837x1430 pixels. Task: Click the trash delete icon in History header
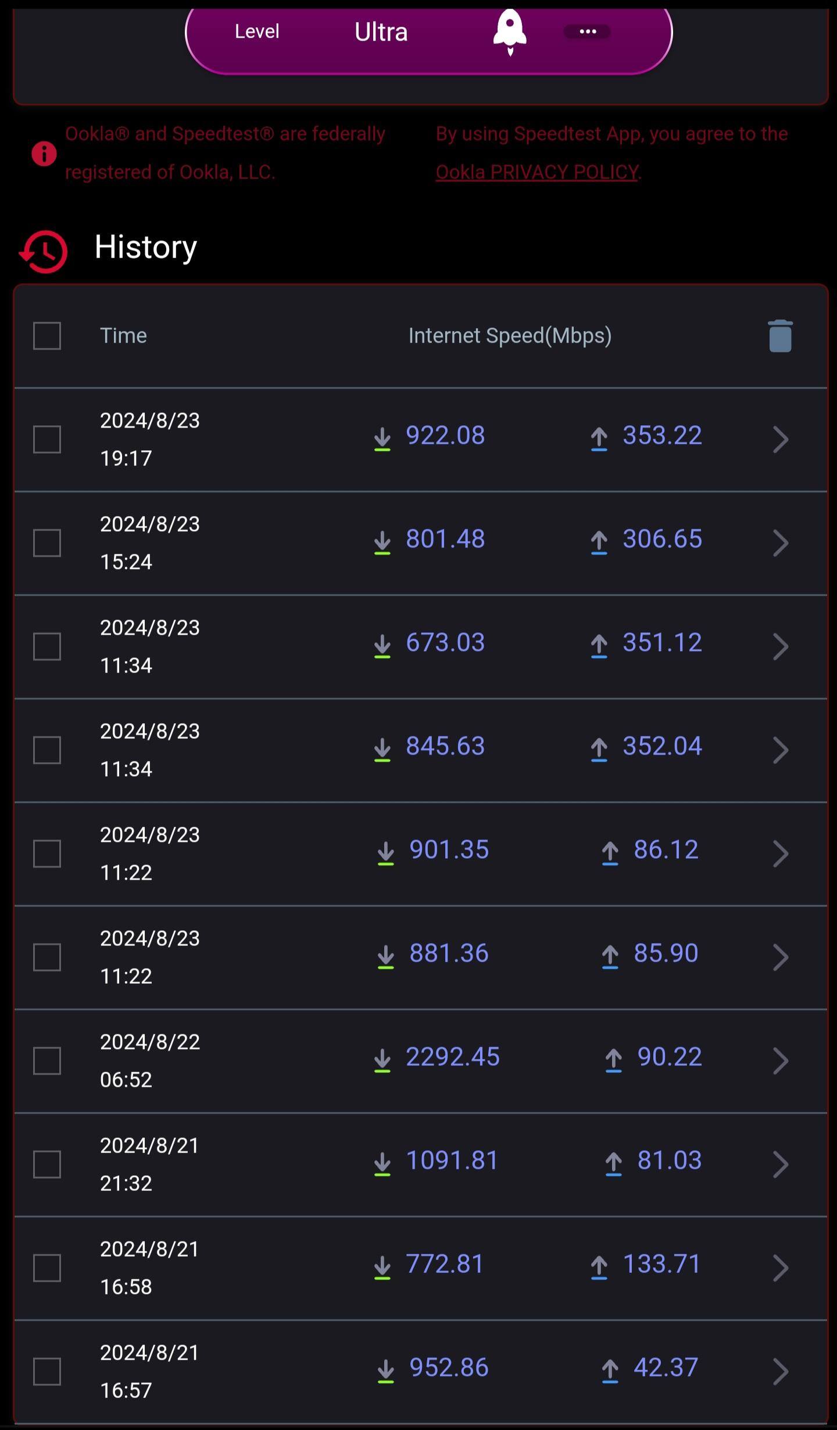point(780,336)
